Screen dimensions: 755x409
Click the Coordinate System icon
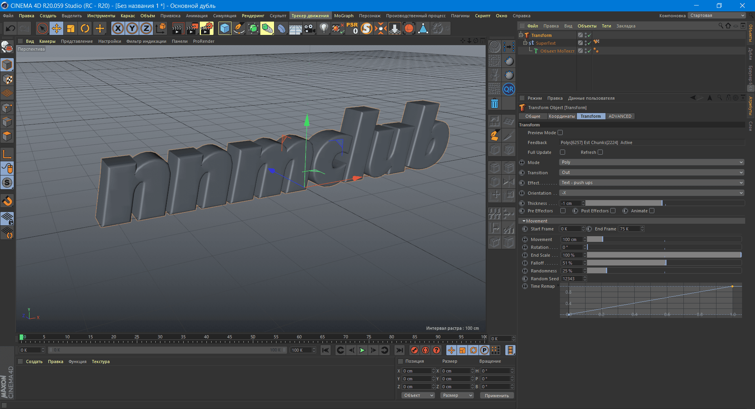point(160,28)
